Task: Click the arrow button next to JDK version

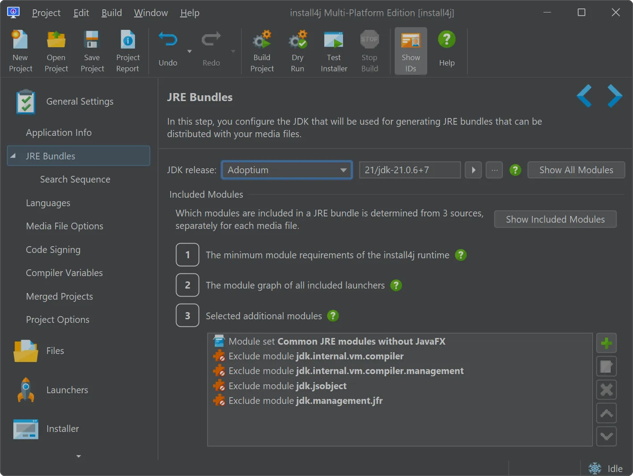Action: (473, 170)
